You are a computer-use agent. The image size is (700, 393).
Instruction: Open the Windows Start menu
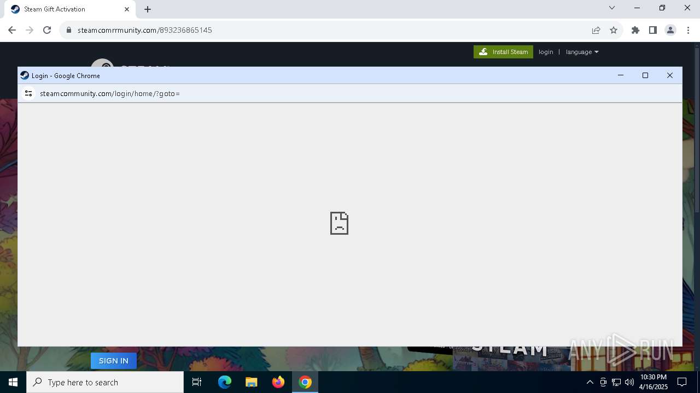13,382
